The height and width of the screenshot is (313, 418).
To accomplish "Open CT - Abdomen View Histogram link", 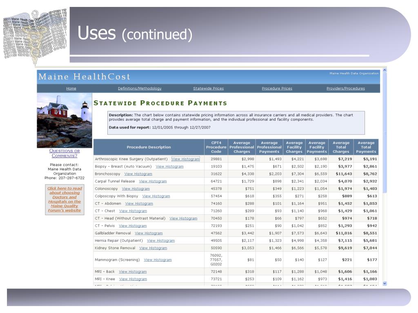I will tap(139, 204).
